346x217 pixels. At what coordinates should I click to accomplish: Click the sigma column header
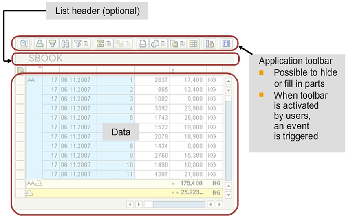[188, 70]
